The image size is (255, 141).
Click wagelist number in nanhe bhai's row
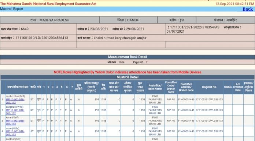coord(209,100)
